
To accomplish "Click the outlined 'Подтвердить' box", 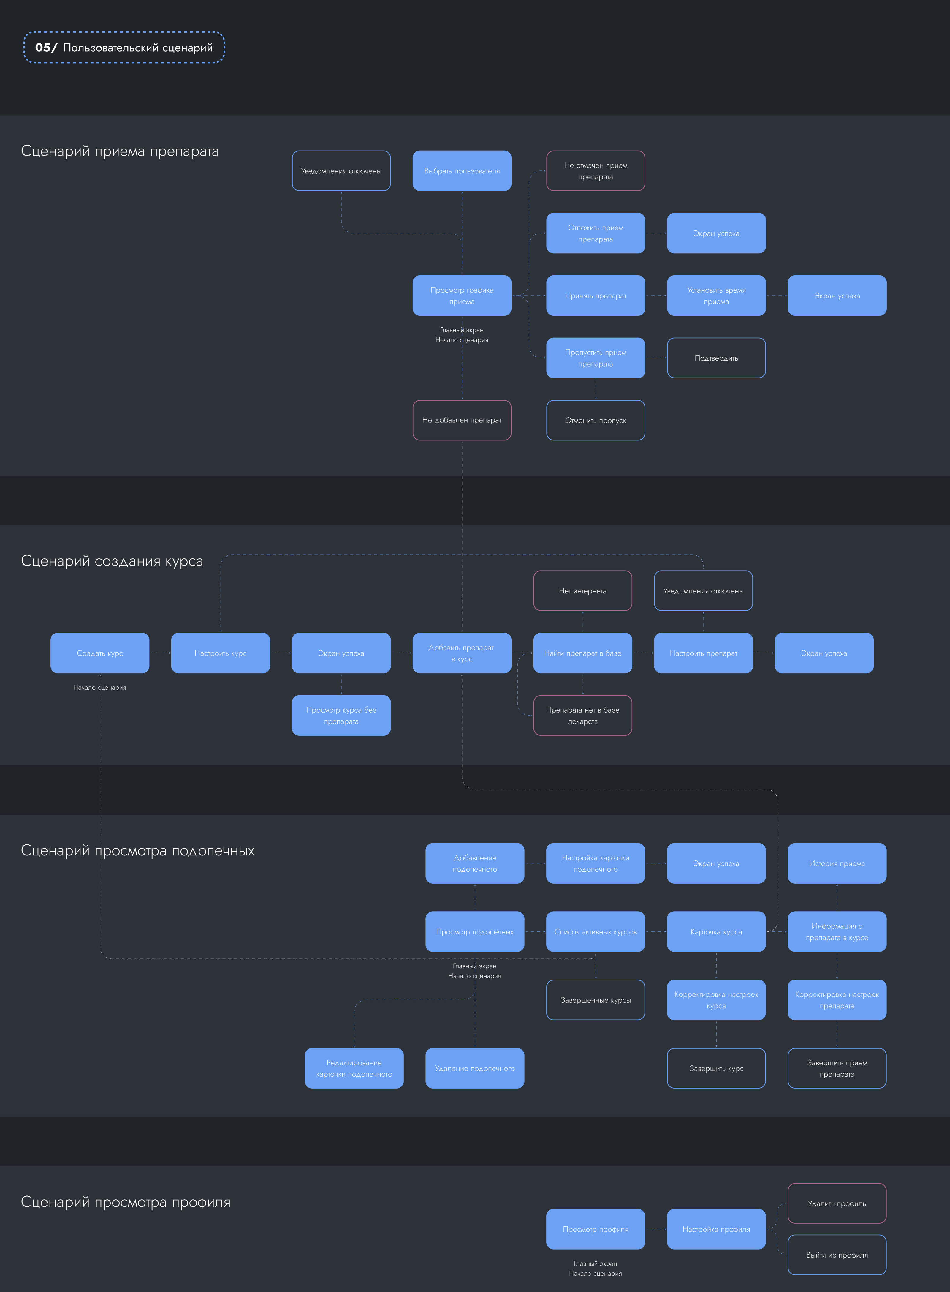I will pos(716,358).
